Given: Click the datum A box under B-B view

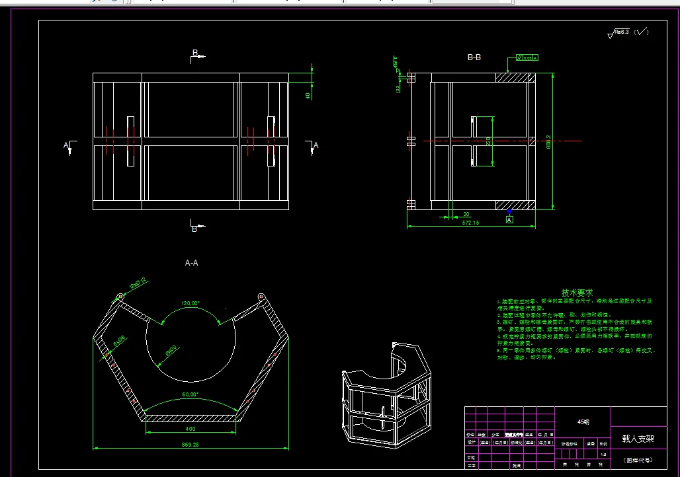Looking at the screenshot, I should (509, 219).
